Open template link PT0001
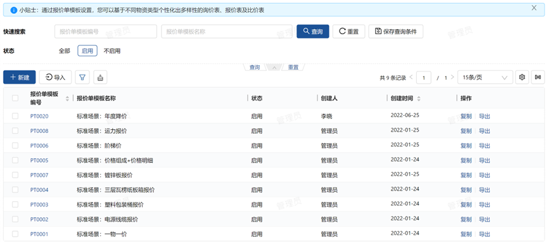548x245 pixels. point(39,234)
